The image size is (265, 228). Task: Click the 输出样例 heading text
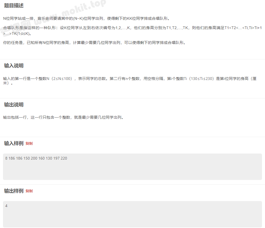(14, 191)
